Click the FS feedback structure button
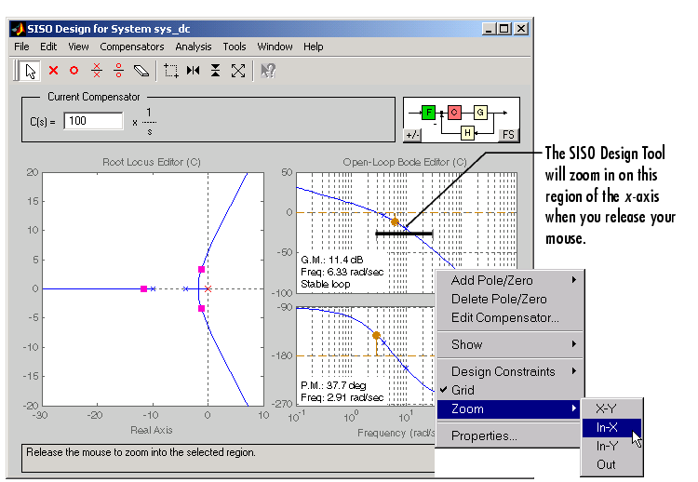 (x=508, y=134)
